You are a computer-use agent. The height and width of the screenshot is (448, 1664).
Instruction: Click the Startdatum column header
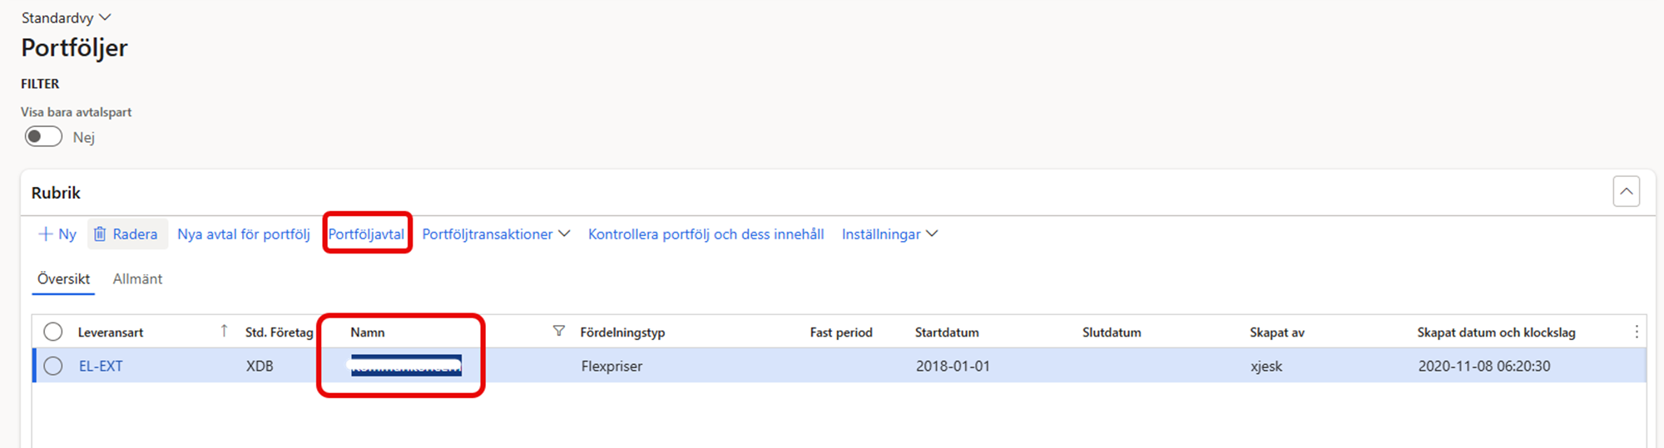(x=947, y=332)
